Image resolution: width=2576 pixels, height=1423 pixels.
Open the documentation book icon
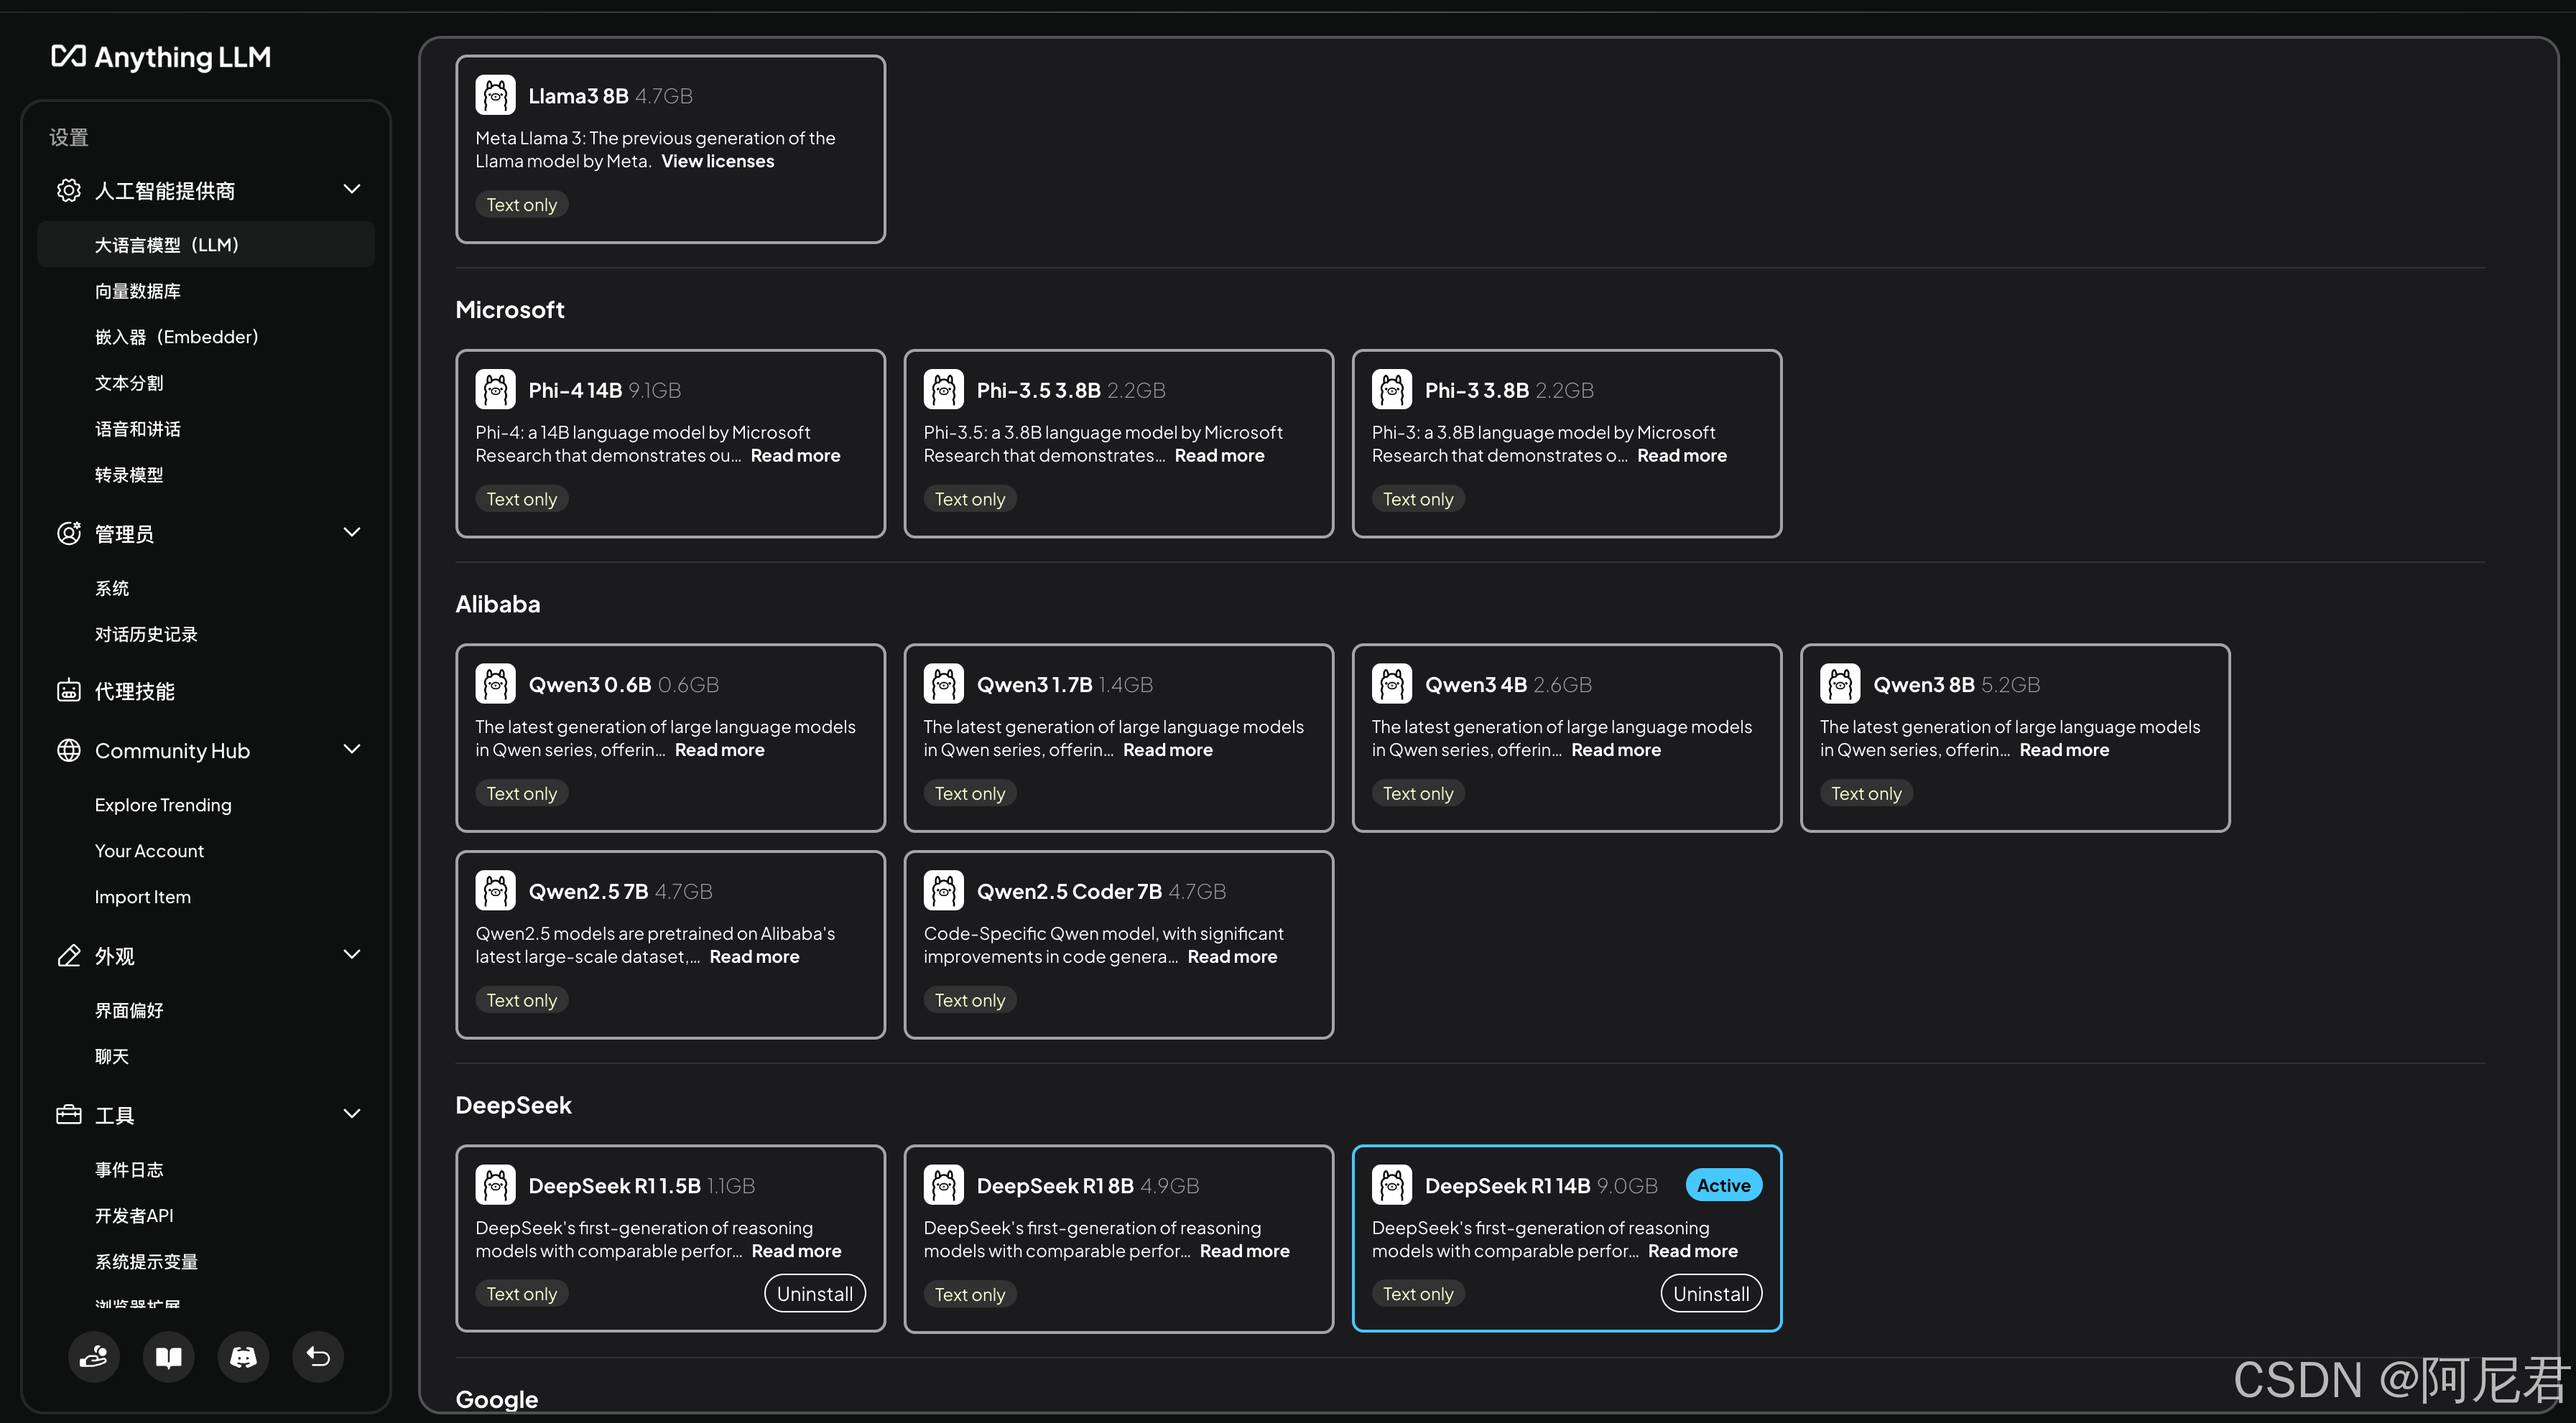(169, 1356)
